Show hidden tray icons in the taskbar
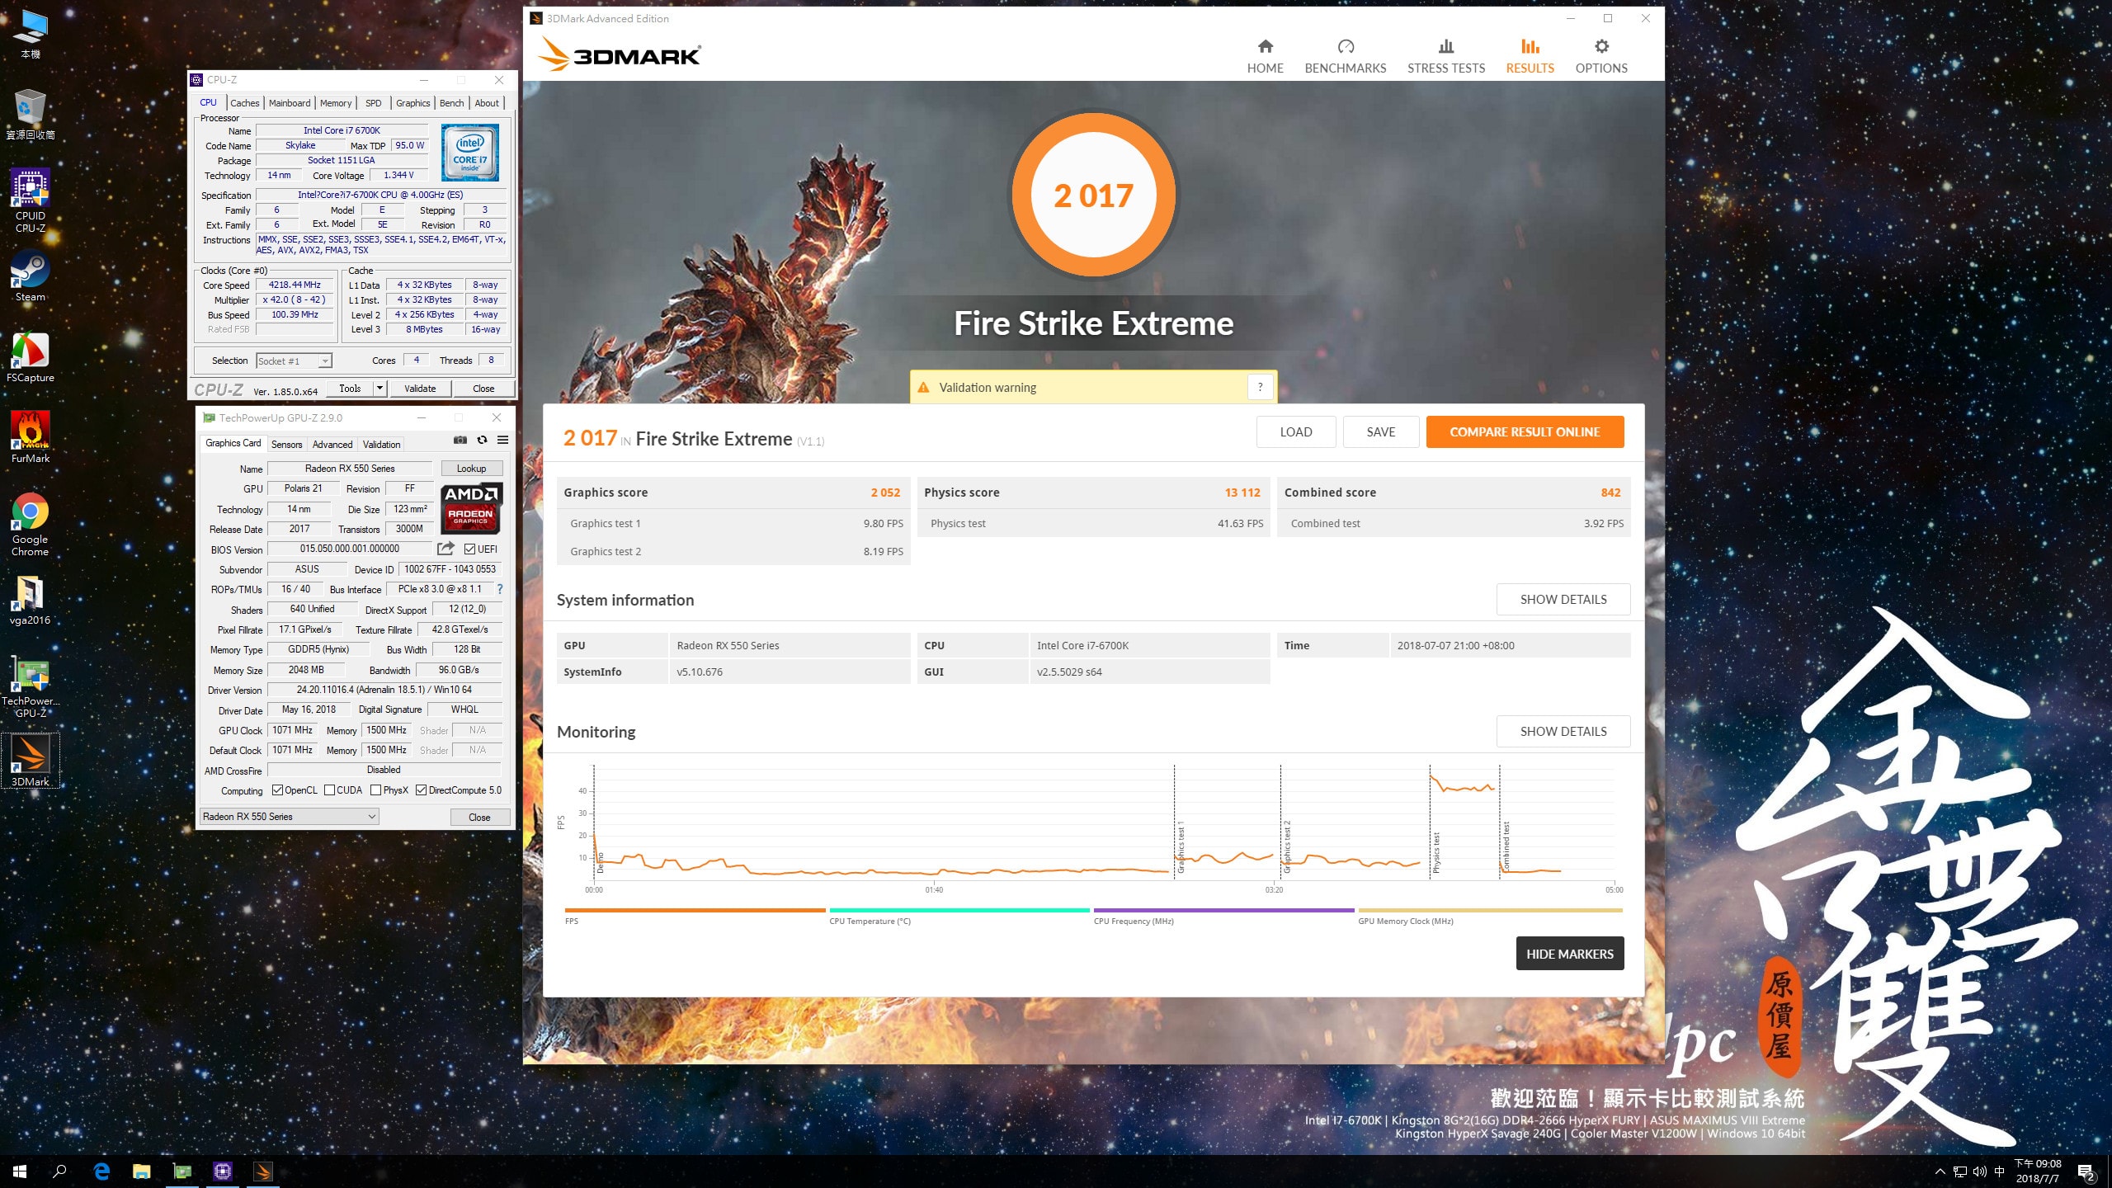Image resolution: width=2112 pixels, height=1188 pixels. [1940, 1171]
